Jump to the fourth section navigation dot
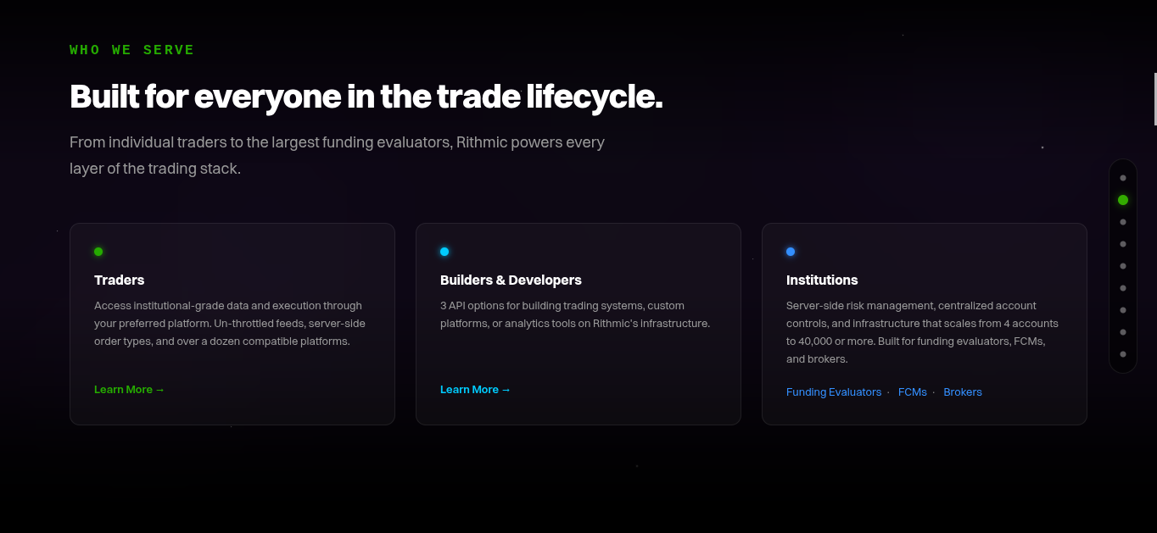1157x533 pixels. [1123, 244]
